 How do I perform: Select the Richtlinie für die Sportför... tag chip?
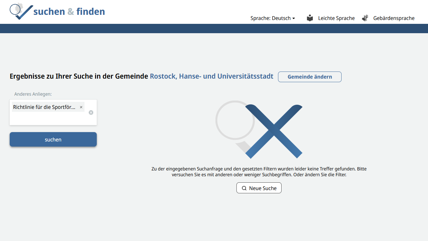[44, 107]
